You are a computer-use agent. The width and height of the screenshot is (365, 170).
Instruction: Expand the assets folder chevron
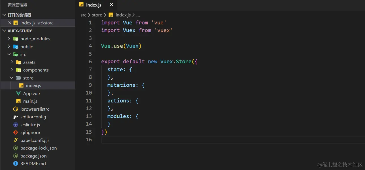(12, 62)
